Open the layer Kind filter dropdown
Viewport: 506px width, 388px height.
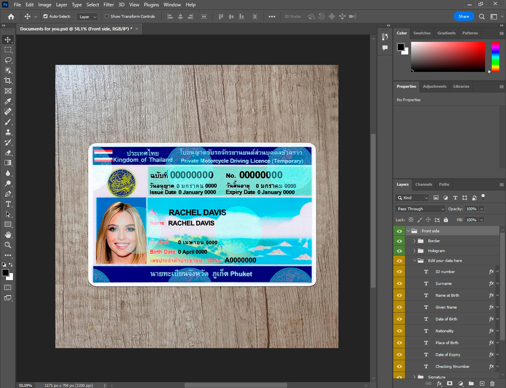pos(412,198)
